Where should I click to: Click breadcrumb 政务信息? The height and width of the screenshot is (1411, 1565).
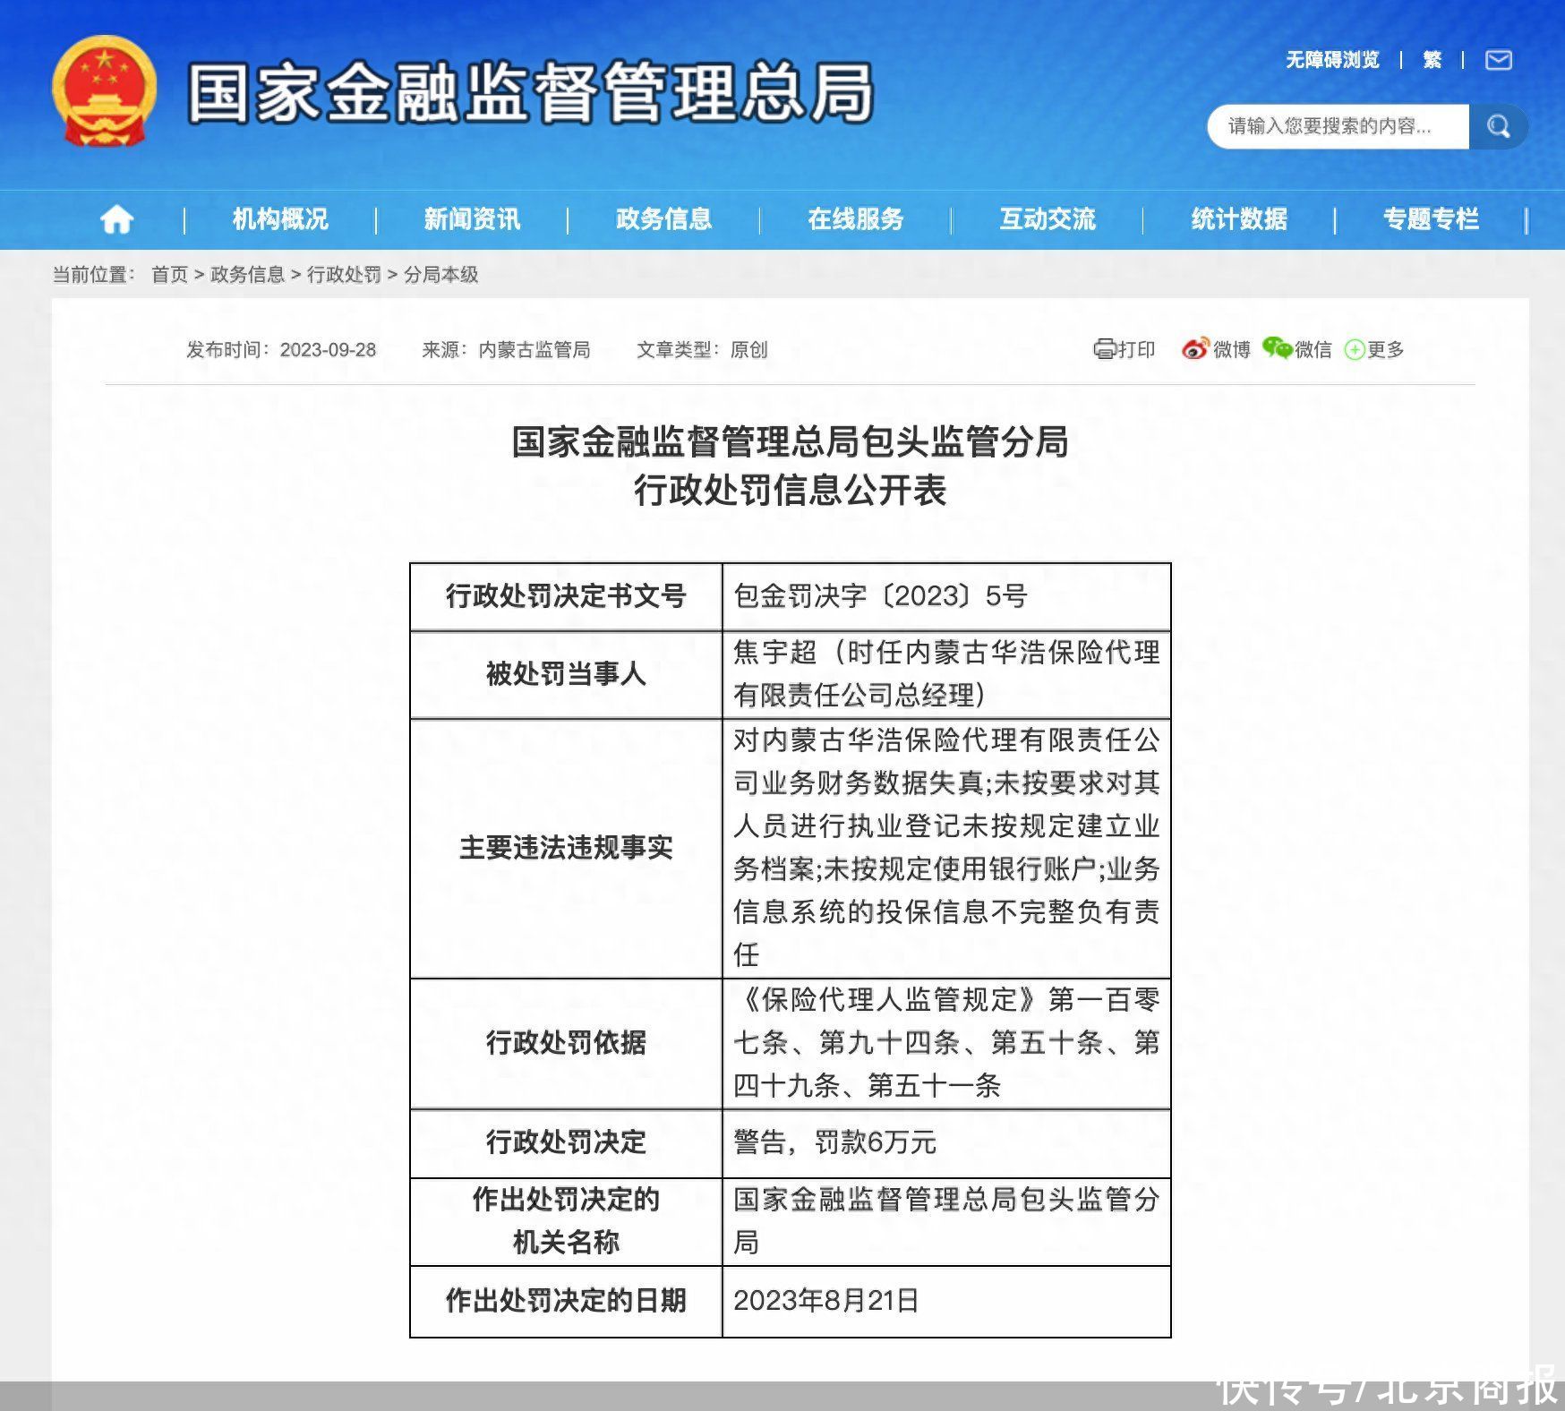tap(247, 275)
